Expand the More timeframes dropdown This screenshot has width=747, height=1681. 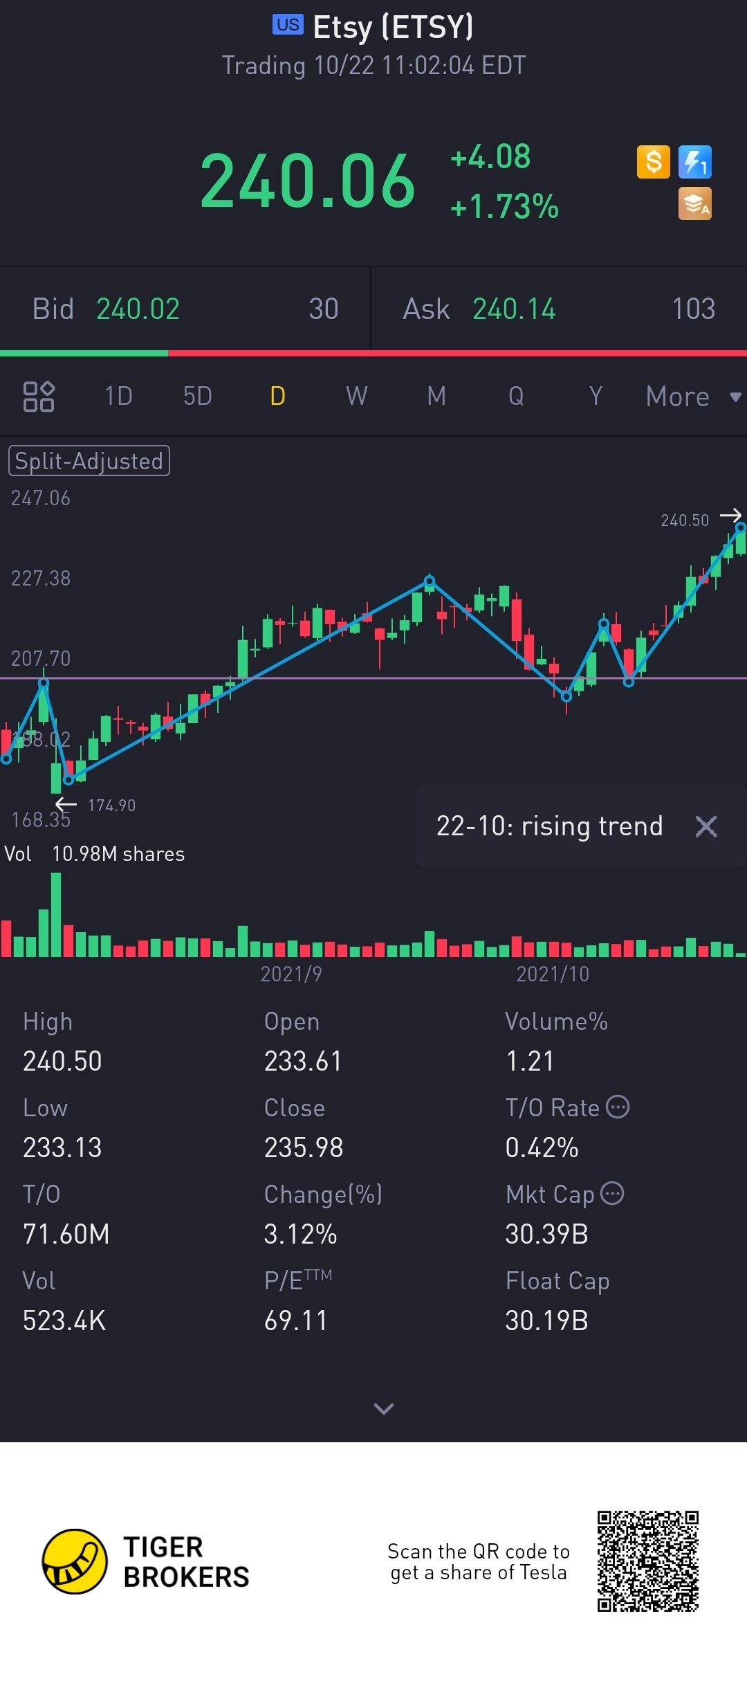coord(692,397)
